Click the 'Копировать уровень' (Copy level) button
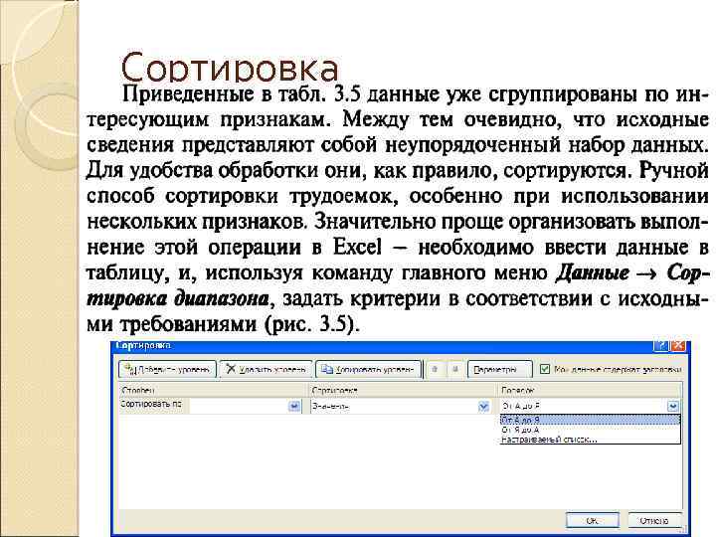 pos(368,369)
